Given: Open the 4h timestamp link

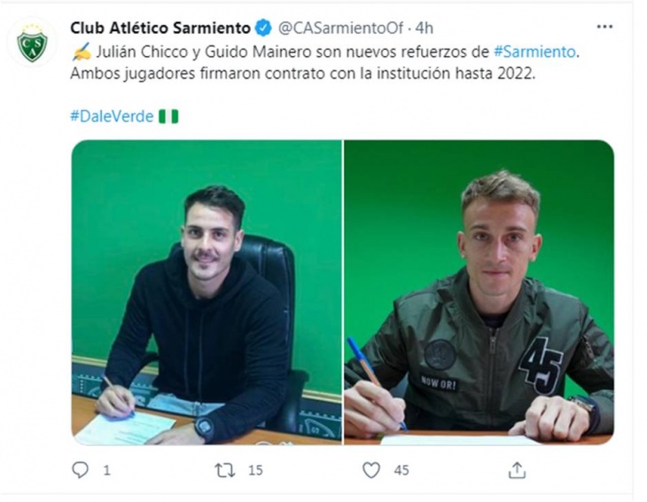Looking at the screenshot, I should click(425, 28).
